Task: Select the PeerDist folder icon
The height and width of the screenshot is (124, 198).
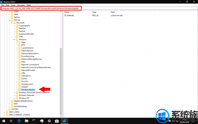Action: [x=17, y=28]
